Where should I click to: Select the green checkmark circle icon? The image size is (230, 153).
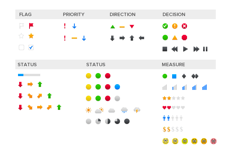coord(165,26)
